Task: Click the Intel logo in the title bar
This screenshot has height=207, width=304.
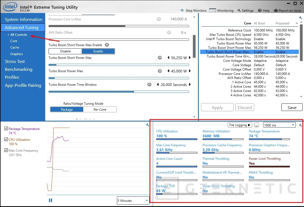Action: coord(10,7)
